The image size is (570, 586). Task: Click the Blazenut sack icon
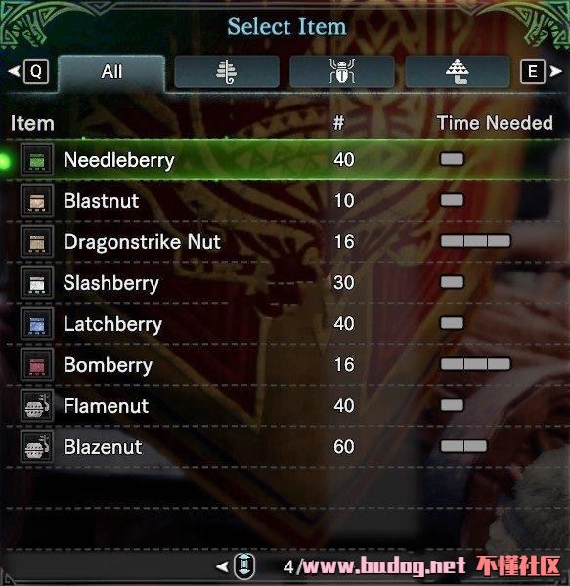(x=37, y=446)
